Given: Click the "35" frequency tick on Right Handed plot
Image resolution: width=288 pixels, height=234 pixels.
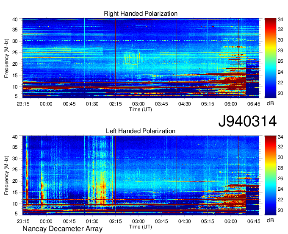Looking at the screenshot, I should click(15, 30).
